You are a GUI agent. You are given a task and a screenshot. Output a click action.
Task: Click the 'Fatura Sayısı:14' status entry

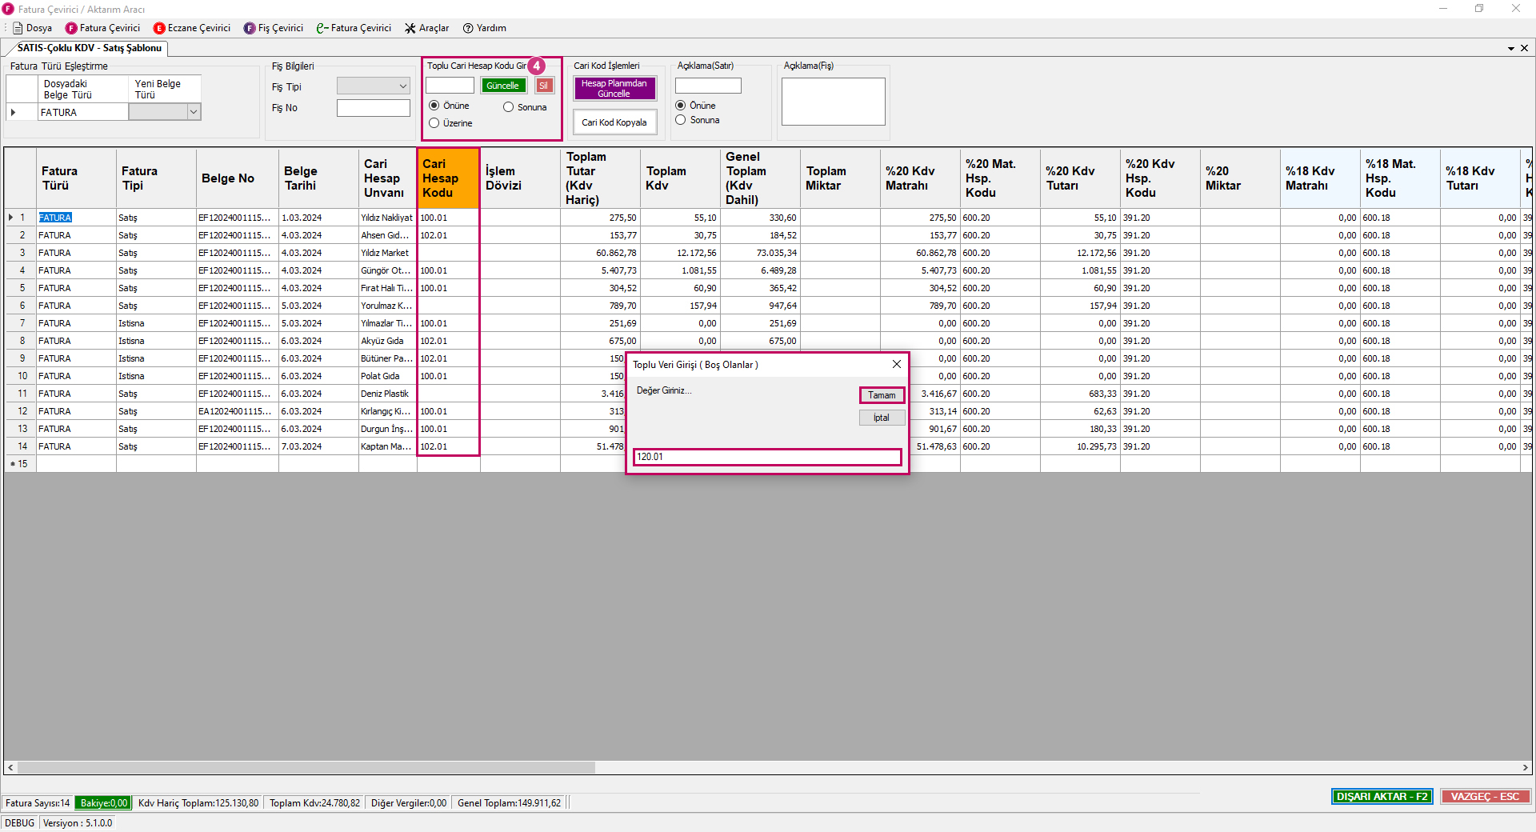click(x=38, y=803)
